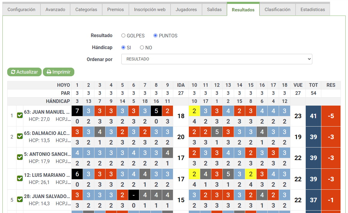Image resolution: width=348 pixels, height=213 pixels.
Task: Open the Ordenar por dropdown
Action: [x=217, y=59]
